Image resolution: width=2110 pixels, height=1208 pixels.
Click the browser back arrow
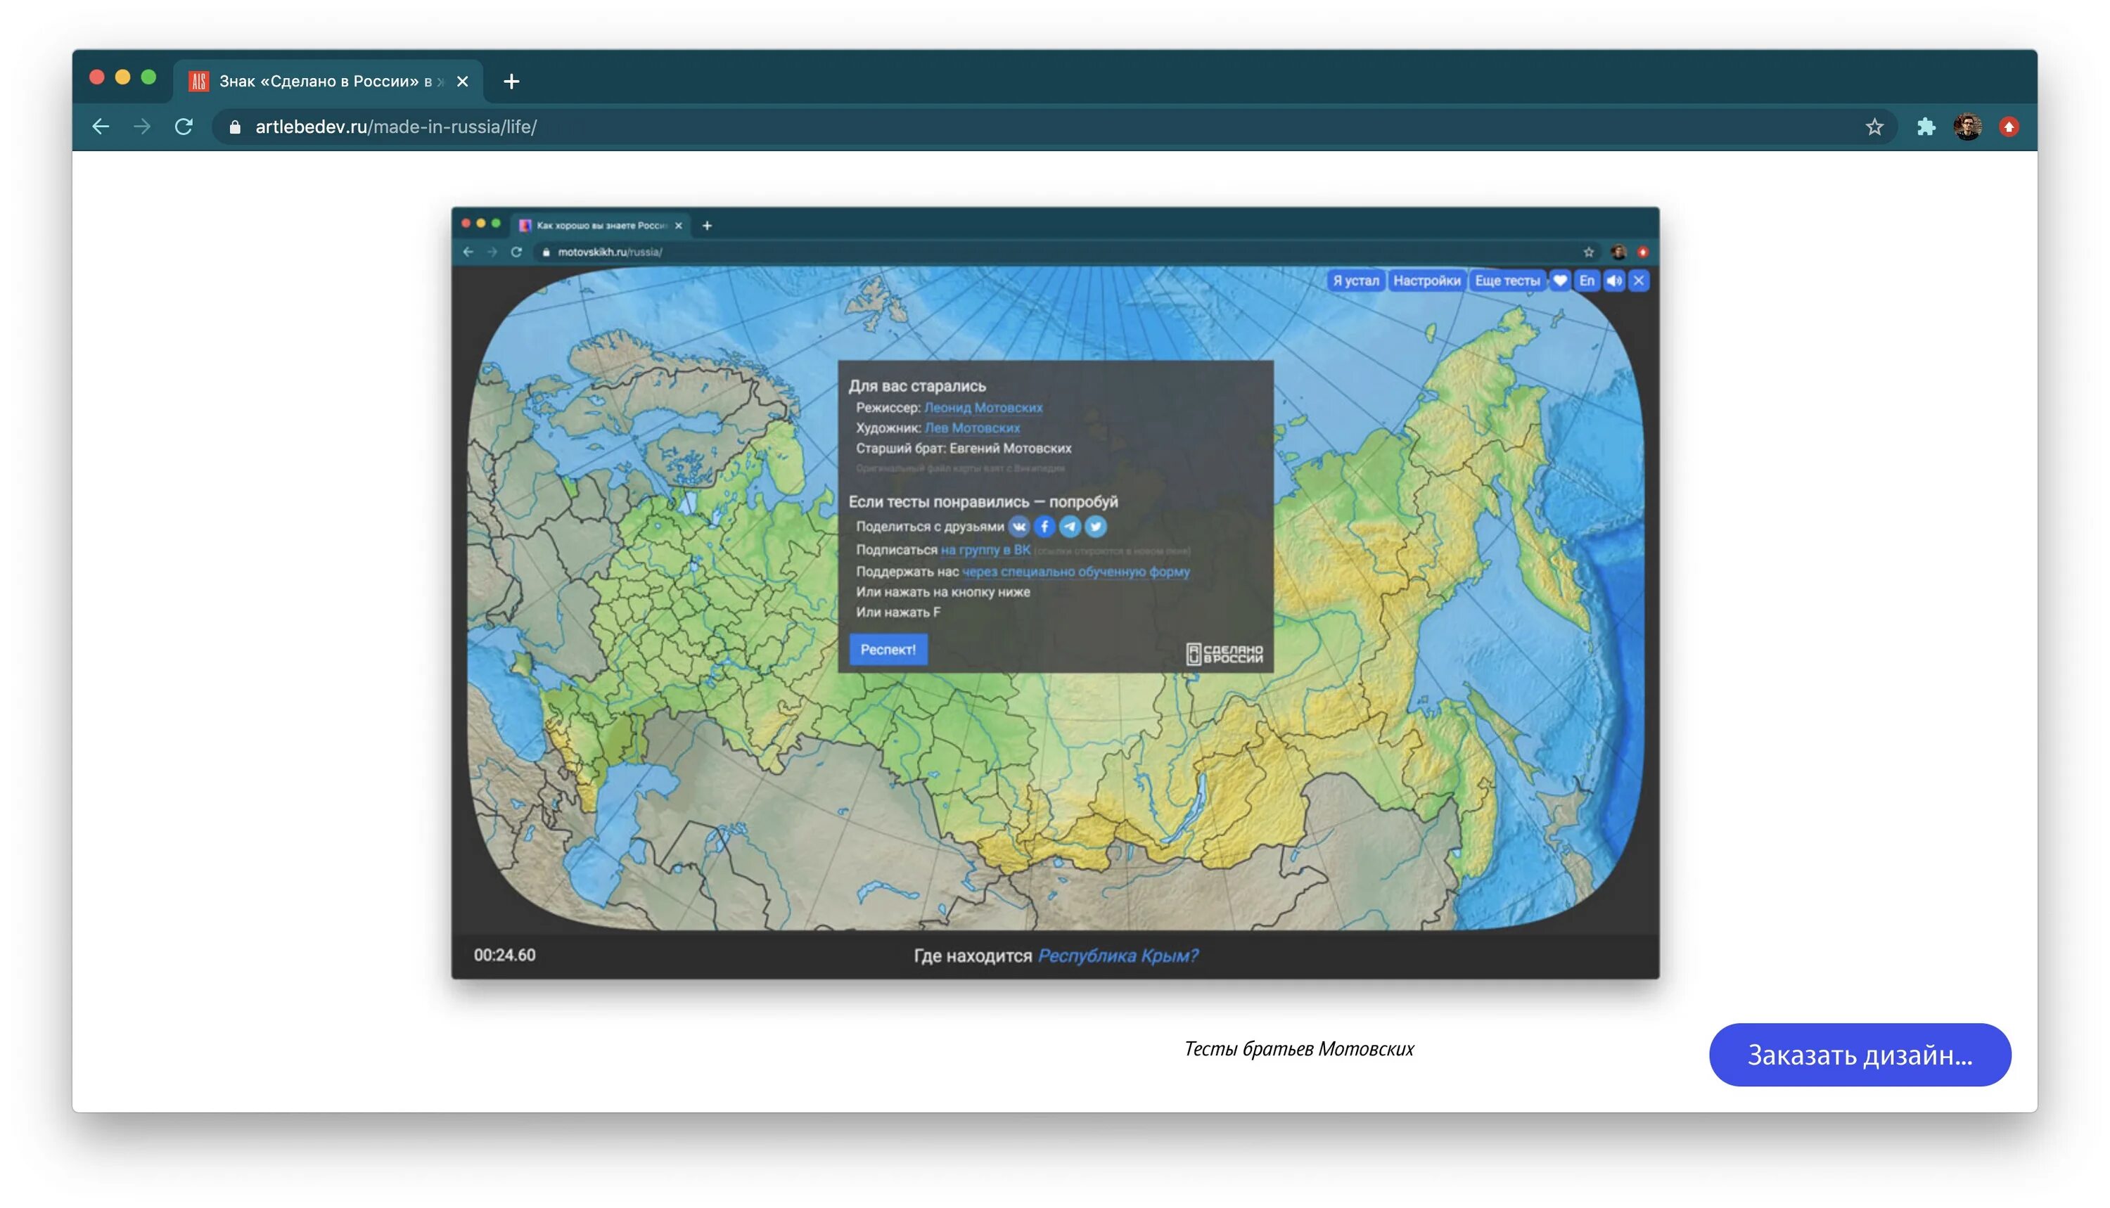[x=101, y=127]
